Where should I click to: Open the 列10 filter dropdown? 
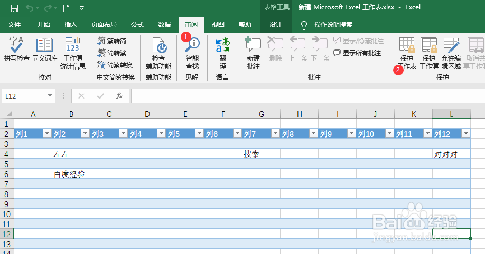[390, 133]
